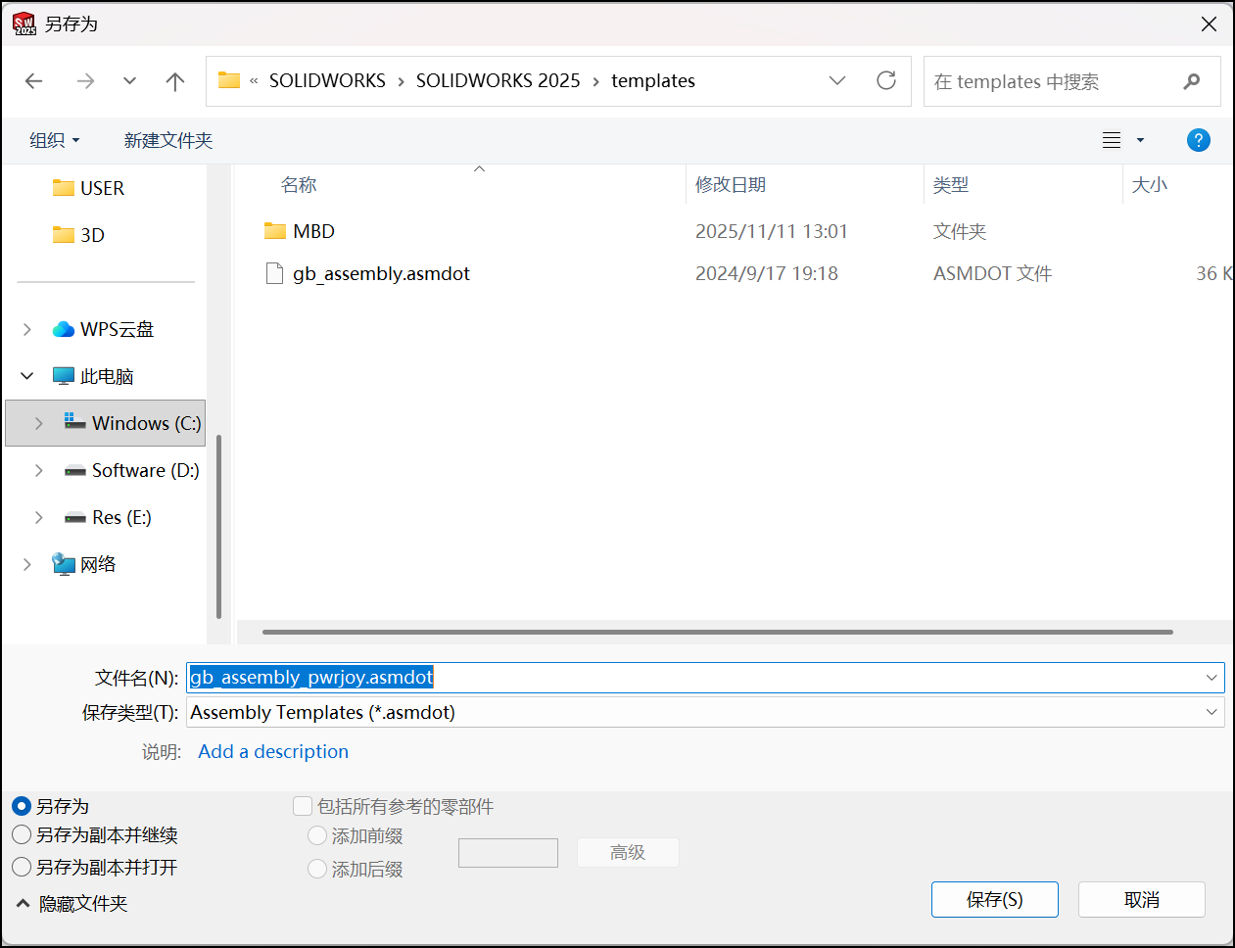
Task: Select 添加前缀 radio option
Action: pyautogui.click(x=317, y=835)
